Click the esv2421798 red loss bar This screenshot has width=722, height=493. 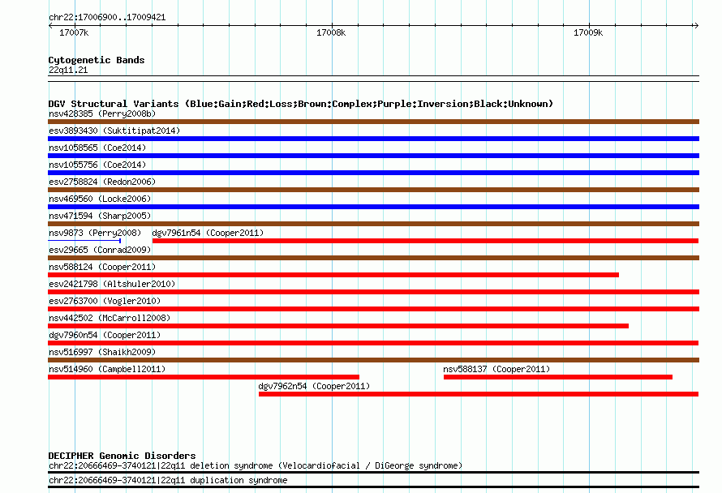coord(373,292)
